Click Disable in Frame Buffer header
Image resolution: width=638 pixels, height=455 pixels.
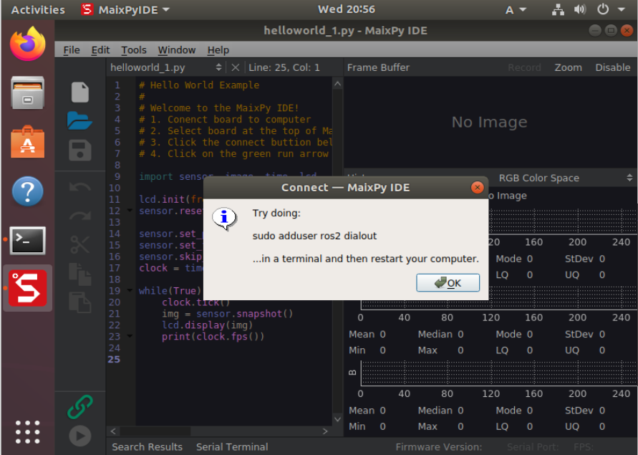coord(613,67)
